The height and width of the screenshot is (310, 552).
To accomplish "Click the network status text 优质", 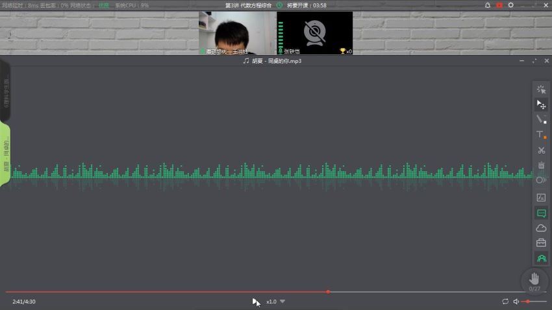I will click(x=103, y=5).
